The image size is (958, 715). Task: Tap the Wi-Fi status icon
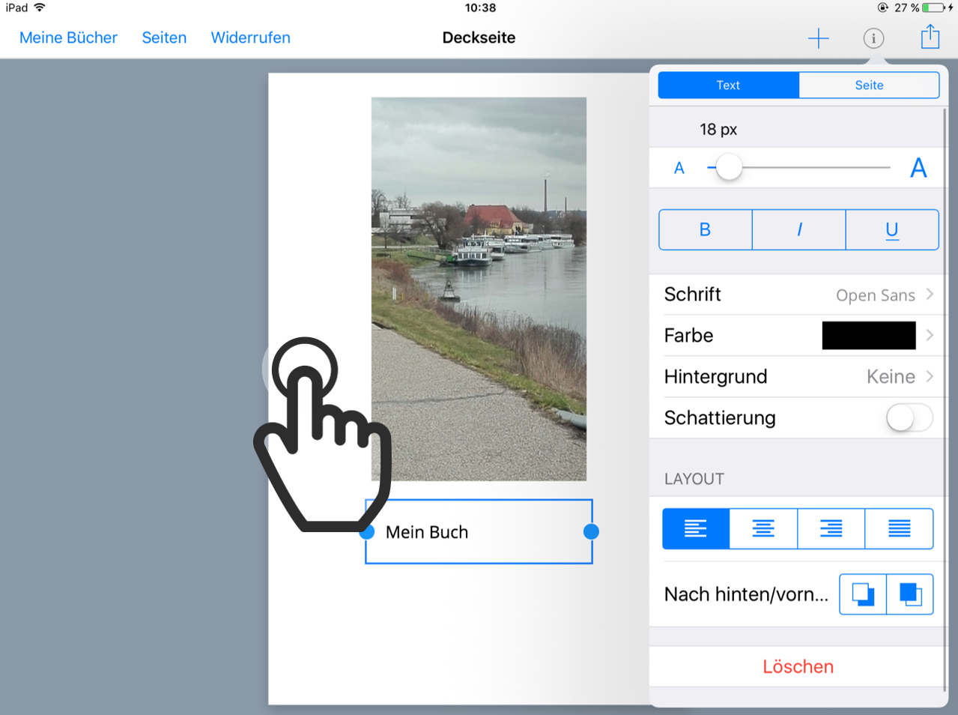[40, 7]
